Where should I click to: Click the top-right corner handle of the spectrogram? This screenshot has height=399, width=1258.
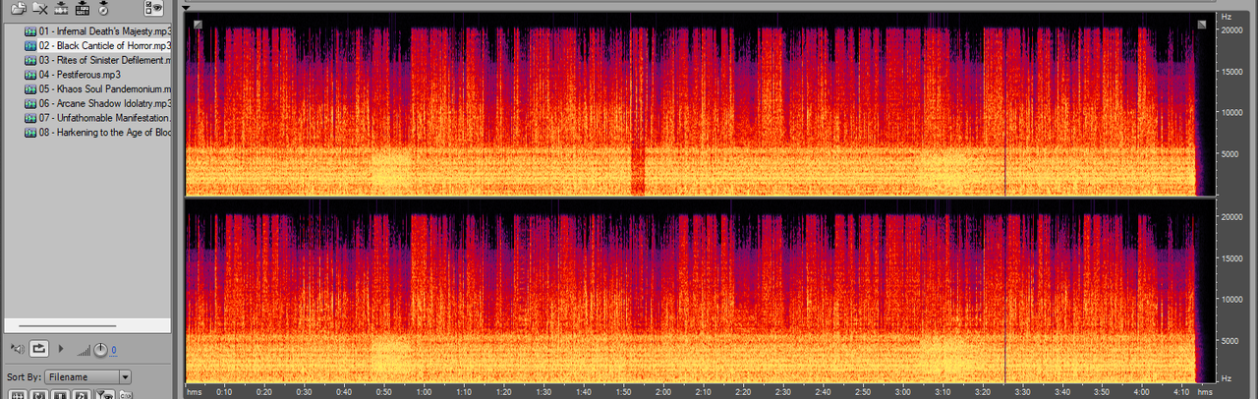coord(1201,24)
